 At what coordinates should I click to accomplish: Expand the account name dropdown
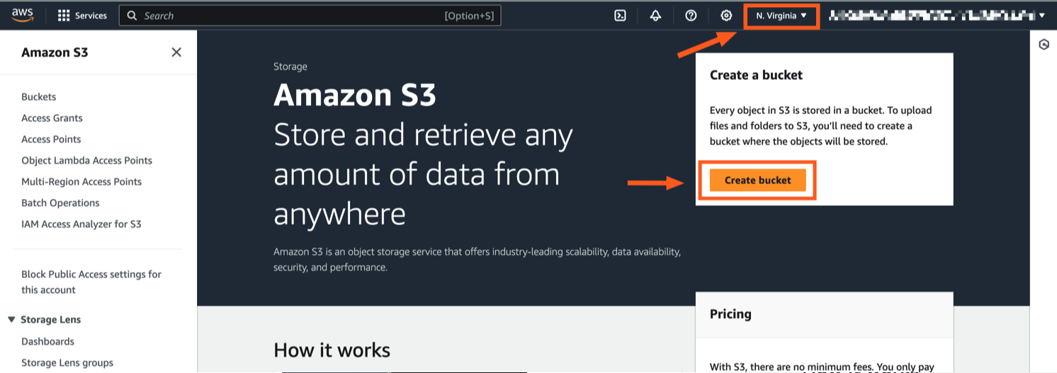(937, 16)
